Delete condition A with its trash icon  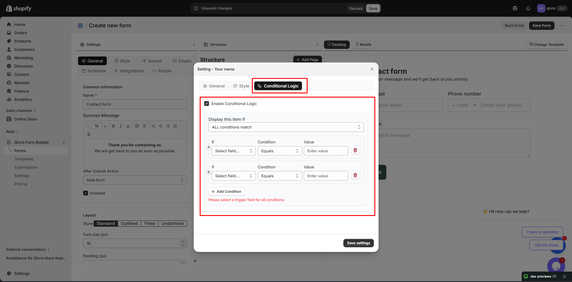tap(355, 151)
